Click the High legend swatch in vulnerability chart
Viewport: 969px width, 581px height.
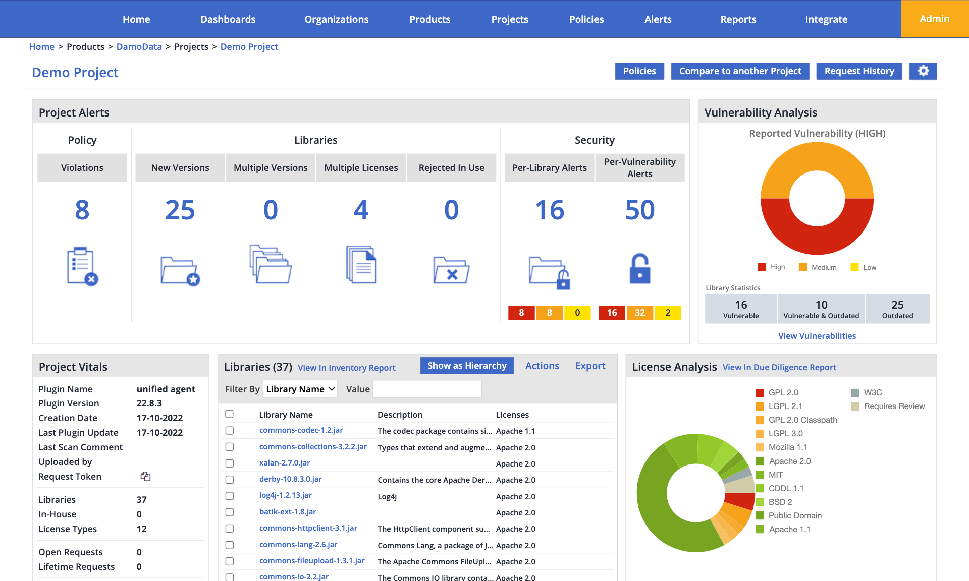coord(762,267)
